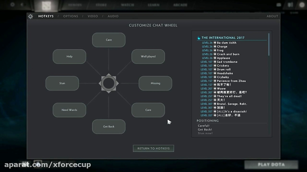Click The International 2017 section header
307x172 pixels.
pyautogui.click(x=223, y=38)
